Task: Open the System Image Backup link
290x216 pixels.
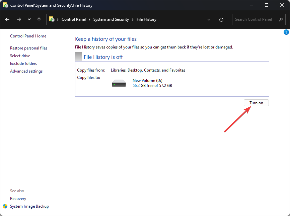Action: [29, 206]
